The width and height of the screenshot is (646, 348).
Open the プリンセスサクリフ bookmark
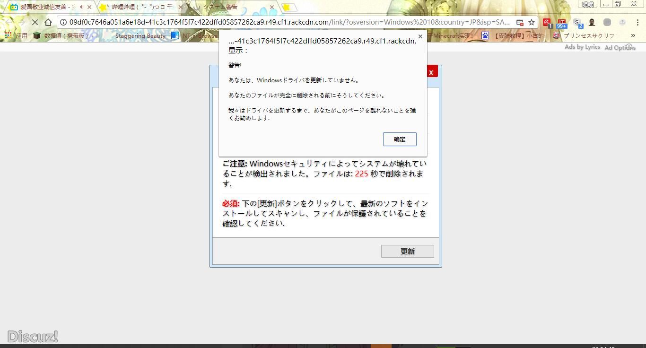pyautogui.click(x=584, y=35)
